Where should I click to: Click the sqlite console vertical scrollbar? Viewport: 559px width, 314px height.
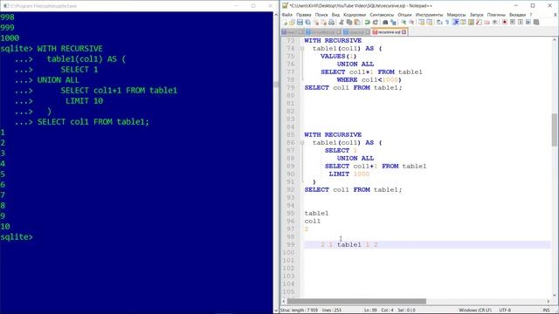pyautogui.click(x=276, y=162)
